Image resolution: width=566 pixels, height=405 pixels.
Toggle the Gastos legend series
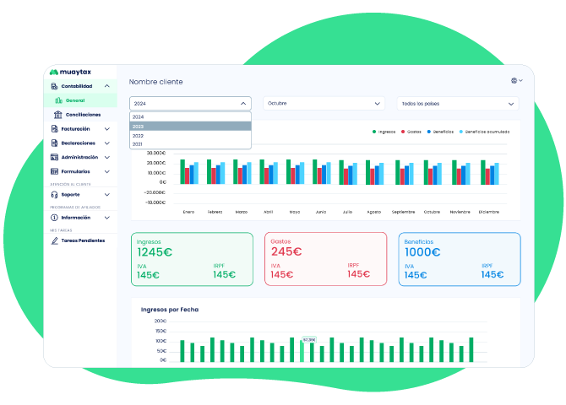[411, 132]
